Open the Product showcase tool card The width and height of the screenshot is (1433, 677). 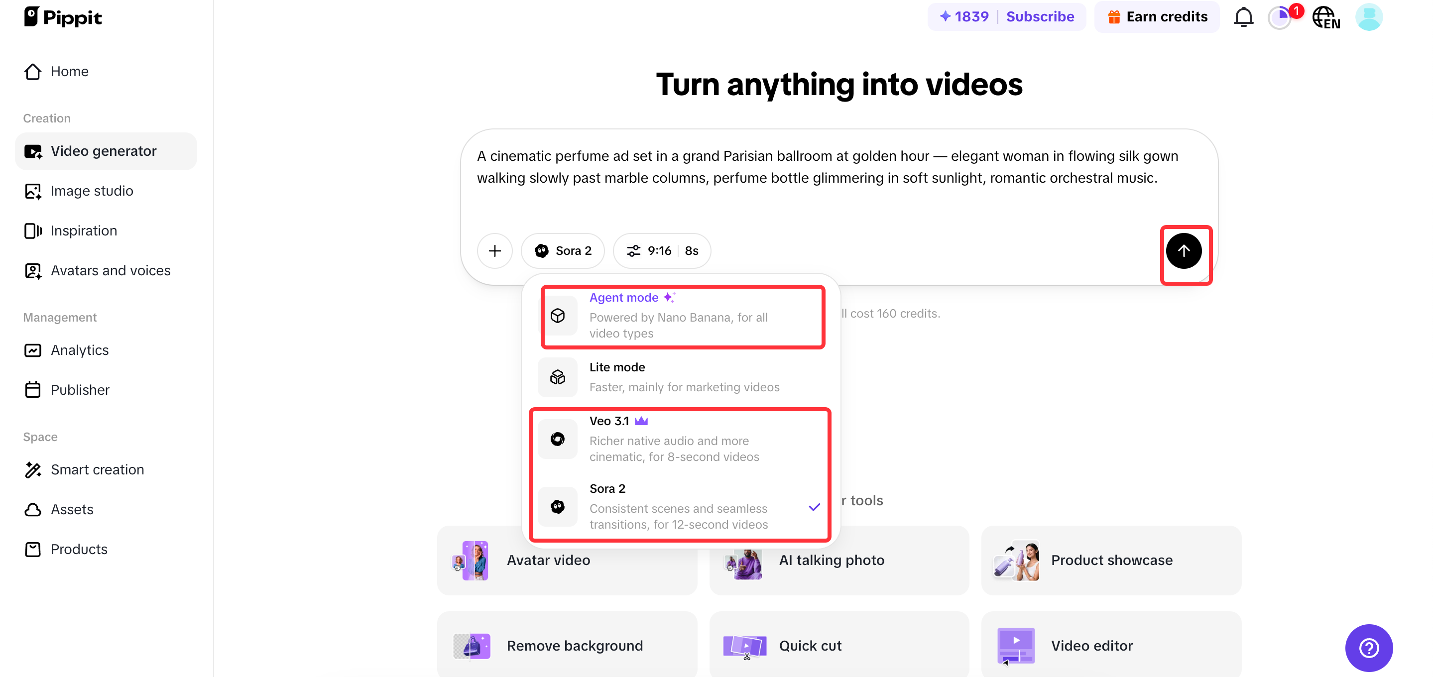point(1111,560)
